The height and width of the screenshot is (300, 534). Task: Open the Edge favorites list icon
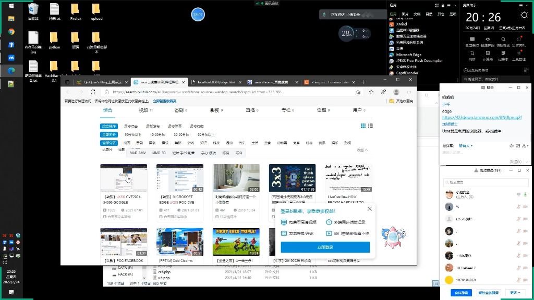(371, 92)
